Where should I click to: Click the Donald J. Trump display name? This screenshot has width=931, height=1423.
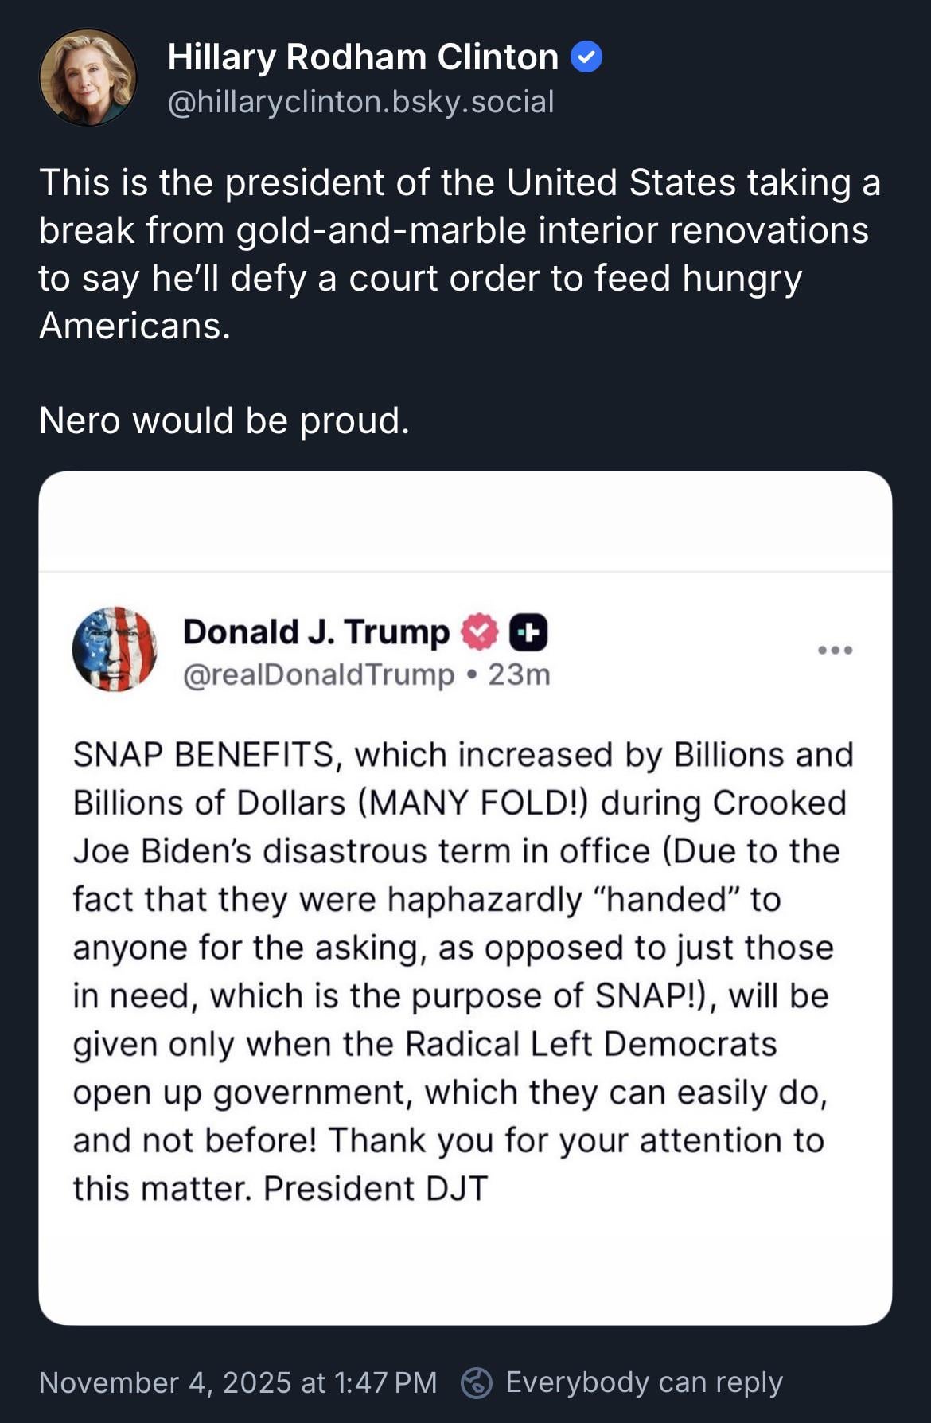pos(316,632)
